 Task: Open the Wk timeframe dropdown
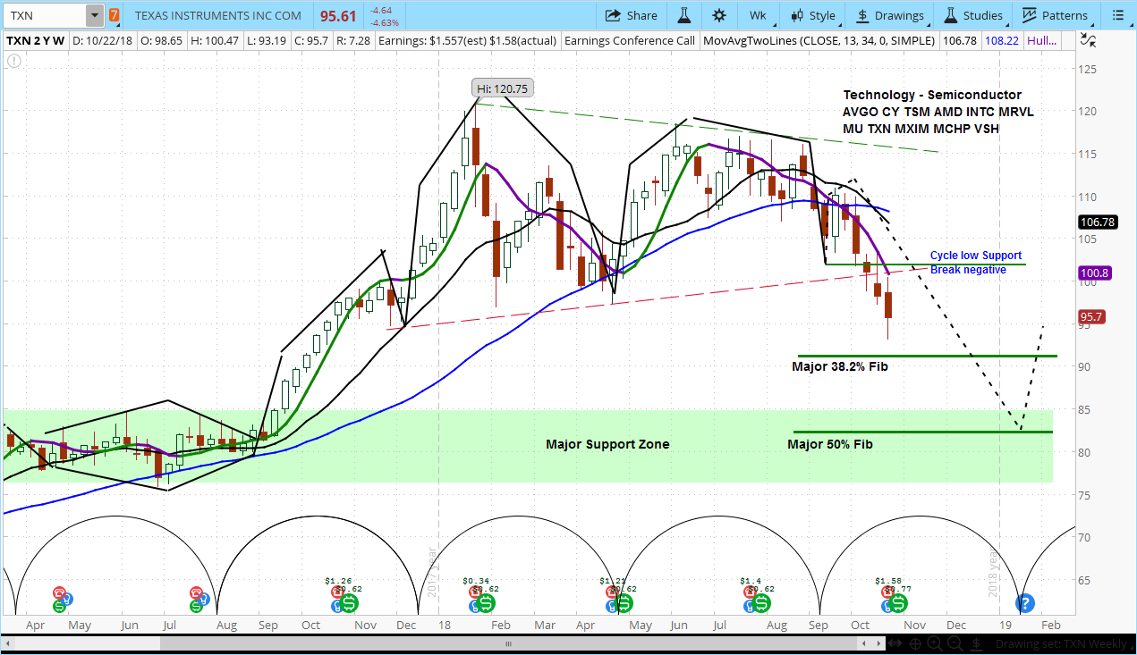758,15
